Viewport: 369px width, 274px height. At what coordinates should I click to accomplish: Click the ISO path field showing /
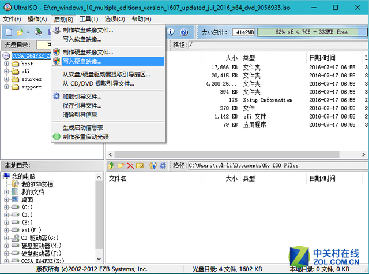278,45
